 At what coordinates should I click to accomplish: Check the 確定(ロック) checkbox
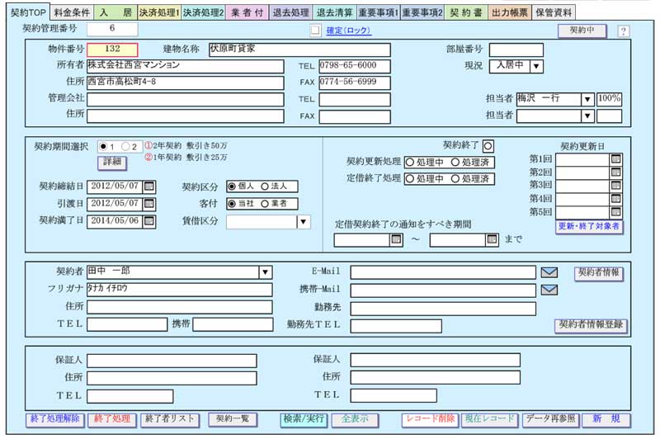315,31
